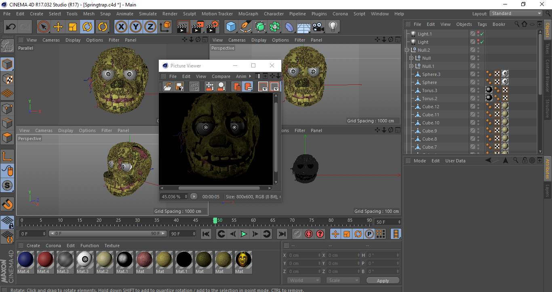Toggle visibility dots for Sphere.3

478,74
